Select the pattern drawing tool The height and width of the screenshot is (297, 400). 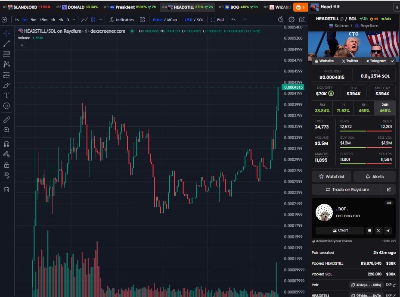(6, 64)
